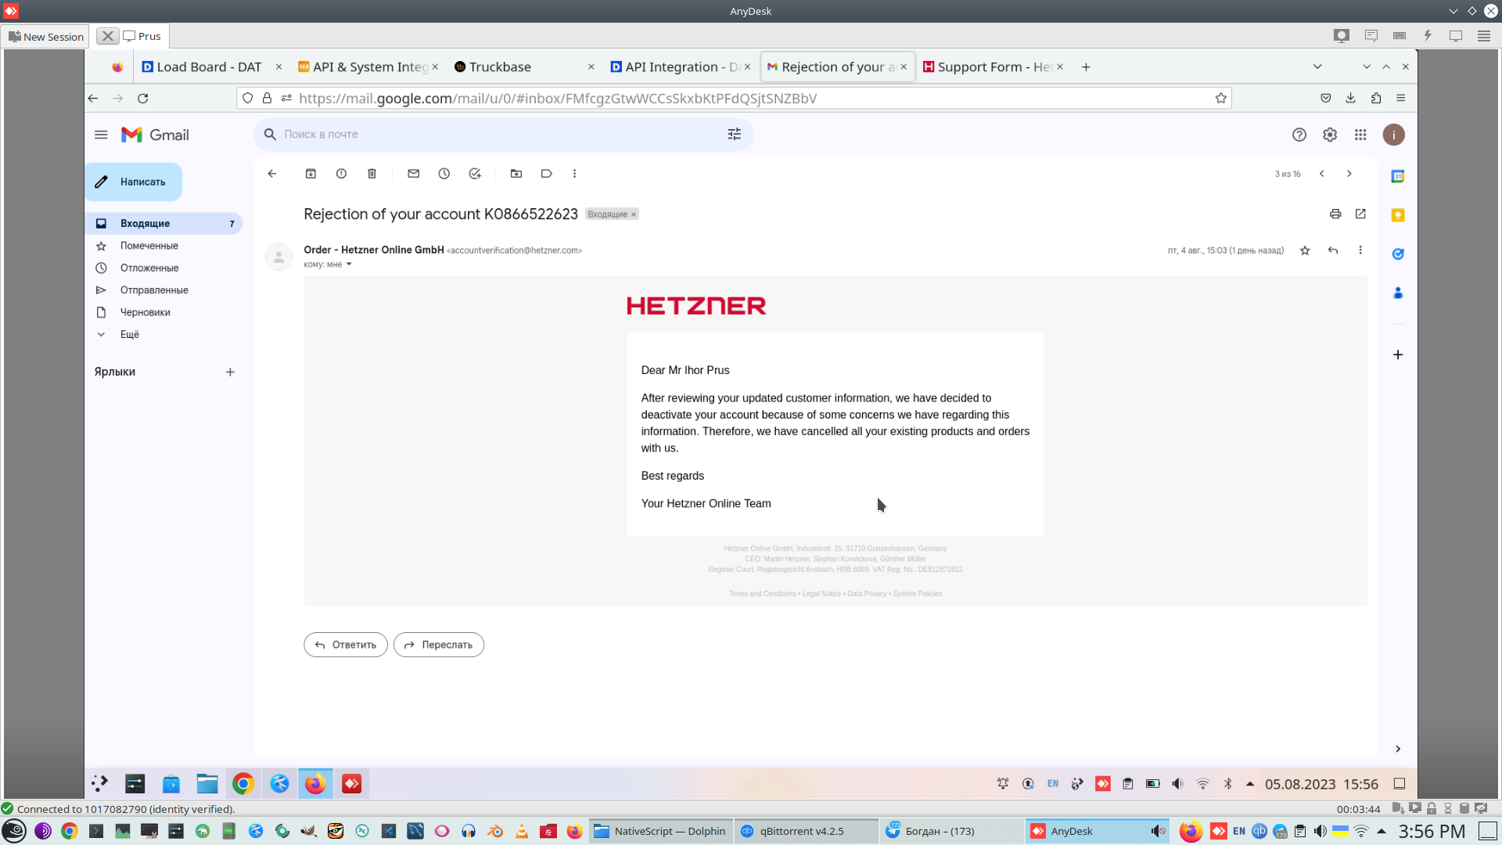This screenshot has width=1502, height=845.
Task: Switch to the Truckbase browser tab
Action: [501, 67]
